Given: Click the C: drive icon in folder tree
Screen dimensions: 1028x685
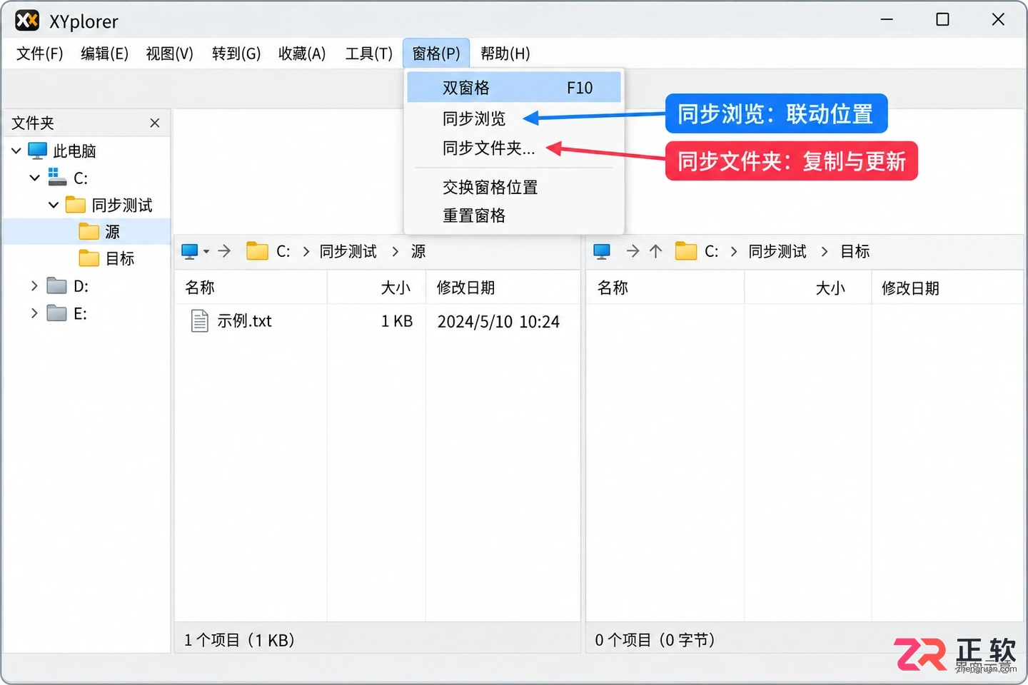Looking at the screenshot, I should point(57,177).
